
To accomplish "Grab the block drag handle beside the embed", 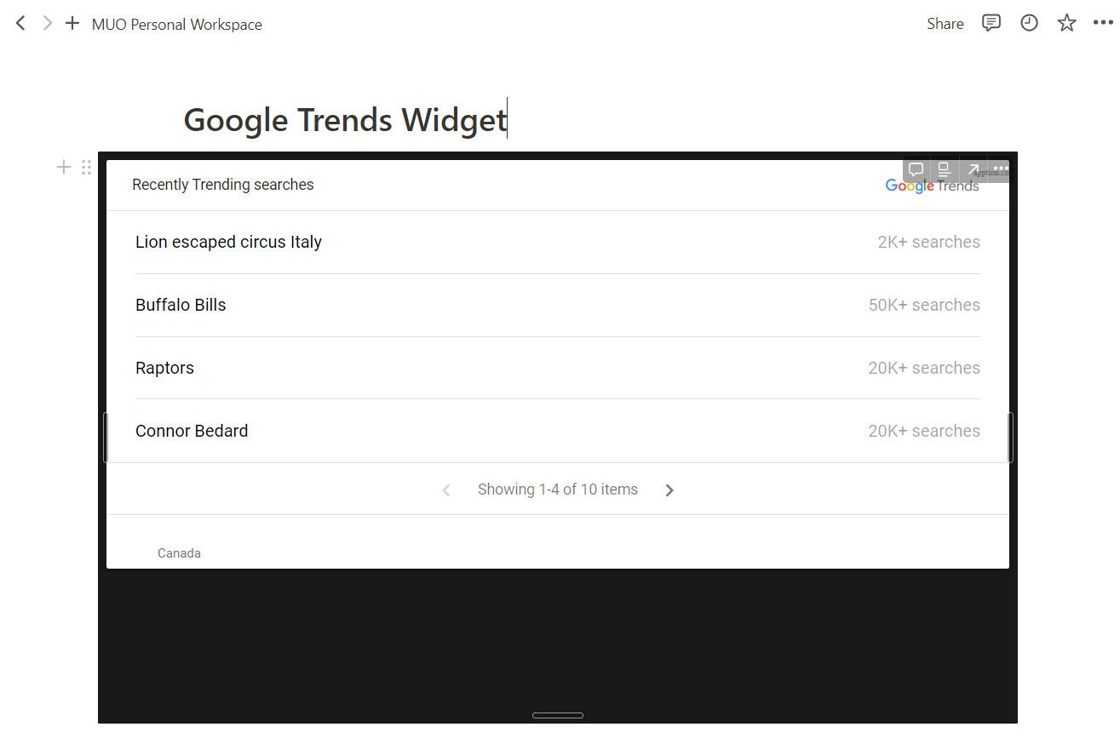I will click(x=86, y=167).
